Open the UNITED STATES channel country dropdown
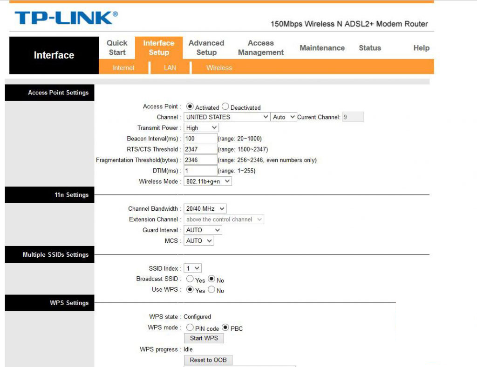This screenshot has height=367, width=477. tap(227, 117)
